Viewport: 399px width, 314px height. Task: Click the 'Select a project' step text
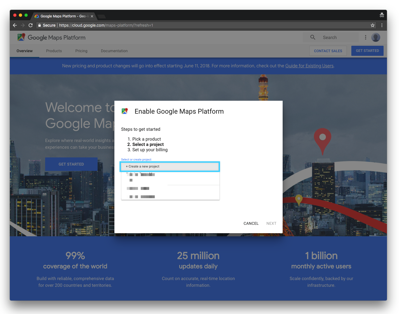tap(148, 144)
